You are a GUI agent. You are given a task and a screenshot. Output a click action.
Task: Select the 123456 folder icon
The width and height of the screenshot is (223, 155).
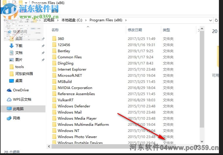(54, 45)
